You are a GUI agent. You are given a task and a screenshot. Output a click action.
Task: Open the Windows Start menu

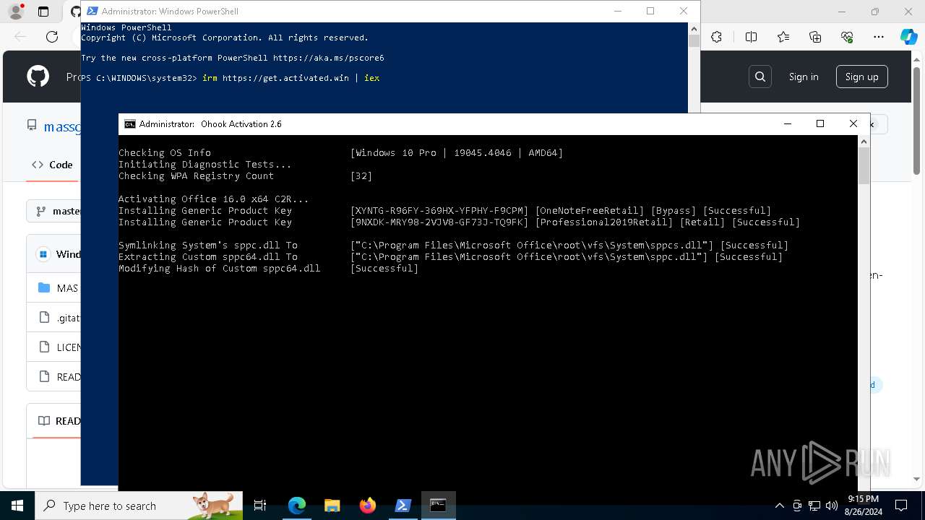(17, 506)
